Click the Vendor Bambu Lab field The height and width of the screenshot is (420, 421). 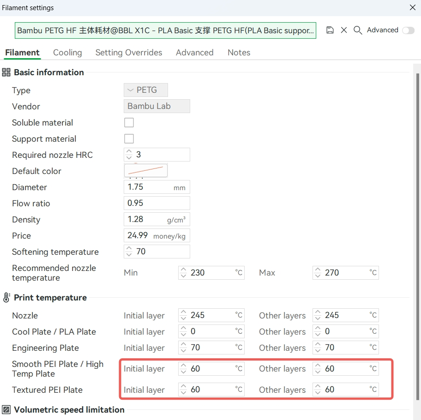click(157, 106)
